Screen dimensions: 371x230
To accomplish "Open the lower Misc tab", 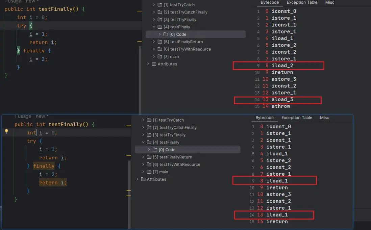I will point(324,118).
